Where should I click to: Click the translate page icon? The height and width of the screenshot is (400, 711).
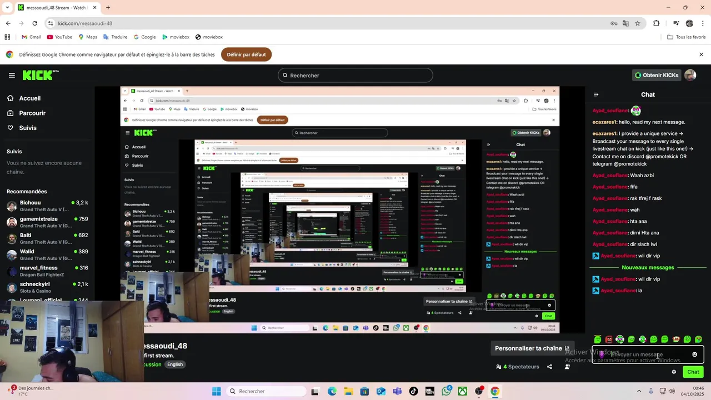pos(625,23)
